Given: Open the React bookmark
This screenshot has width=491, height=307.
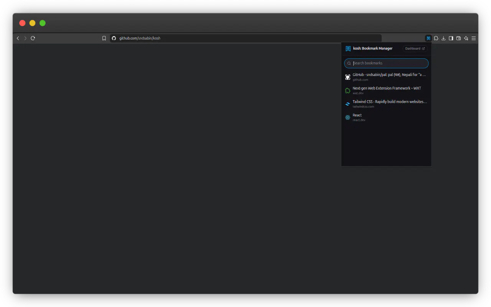Looking at the screenshot, I should tap(386, 117).
